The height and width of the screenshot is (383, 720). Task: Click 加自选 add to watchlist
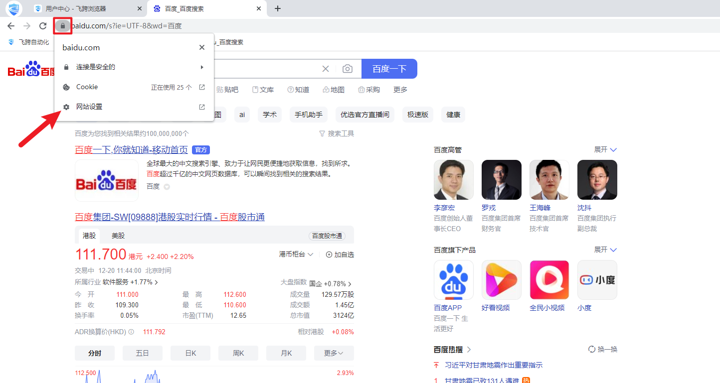coord(340,255)
